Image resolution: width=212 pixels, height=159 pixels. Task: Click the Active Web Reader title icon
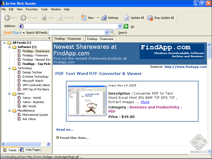click(x=2, y=3)
